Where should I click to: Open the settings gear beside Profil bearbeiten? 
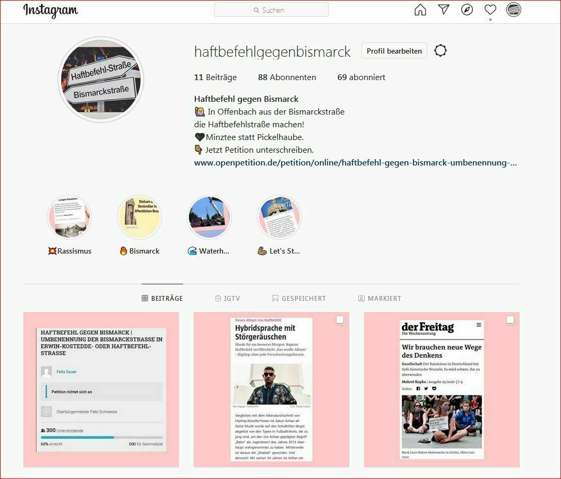(x=441, y=51)
